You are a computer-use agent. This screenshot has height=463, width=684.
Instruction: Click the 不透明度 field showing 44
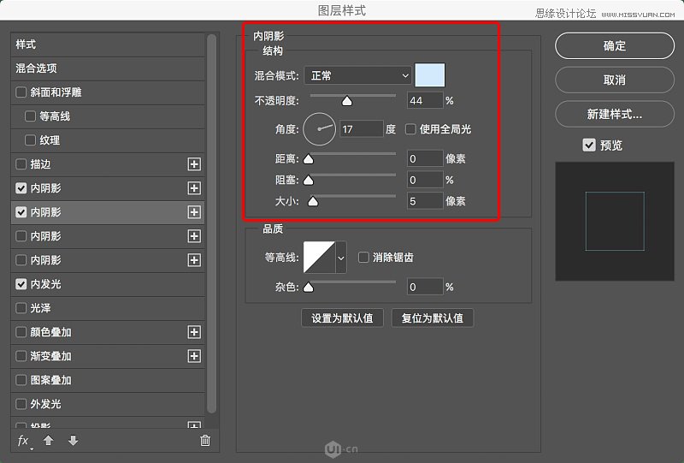pos(425,100)
